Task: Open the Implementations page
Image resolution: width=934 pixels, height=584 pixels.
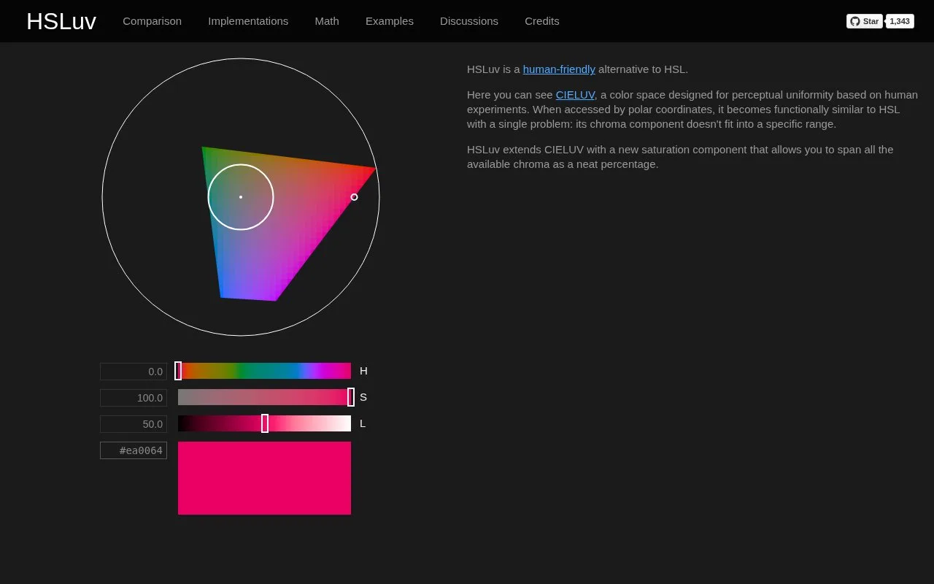Action: [248, 21]
